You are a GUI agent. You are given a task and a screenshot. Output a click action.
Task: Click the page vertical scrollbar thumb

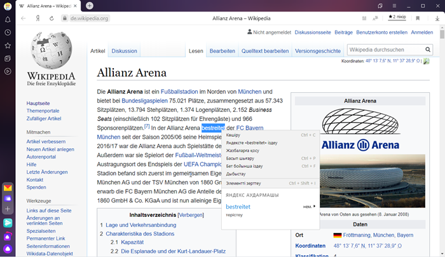click(x=442, y=34)
